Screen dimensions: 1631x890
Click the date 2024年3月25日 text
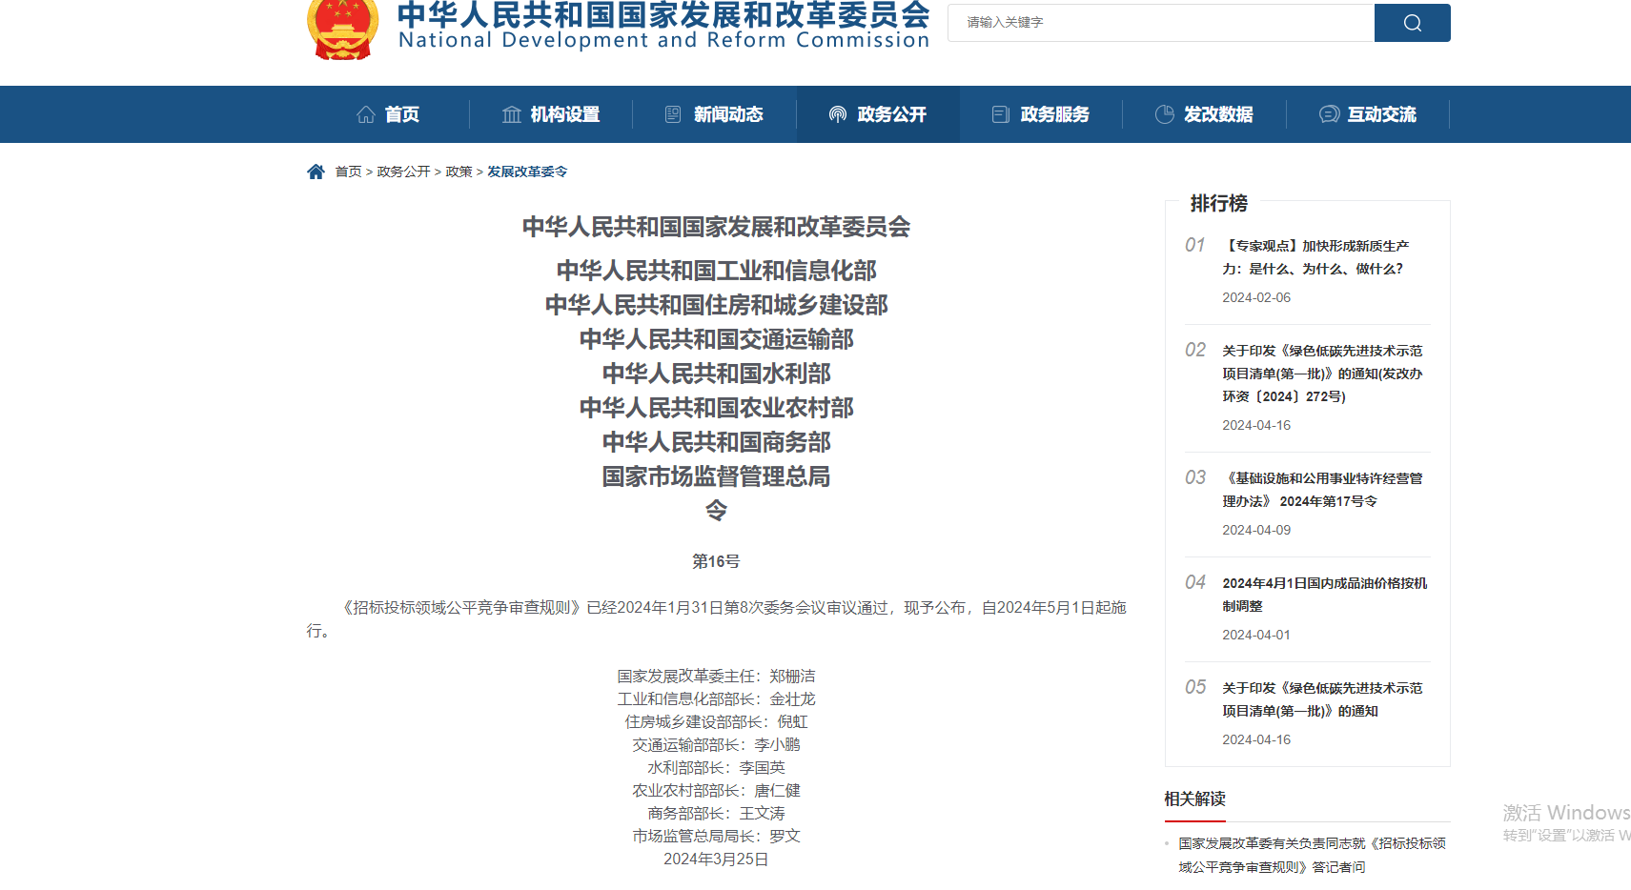pyautogui.click(x=716, y=859)
